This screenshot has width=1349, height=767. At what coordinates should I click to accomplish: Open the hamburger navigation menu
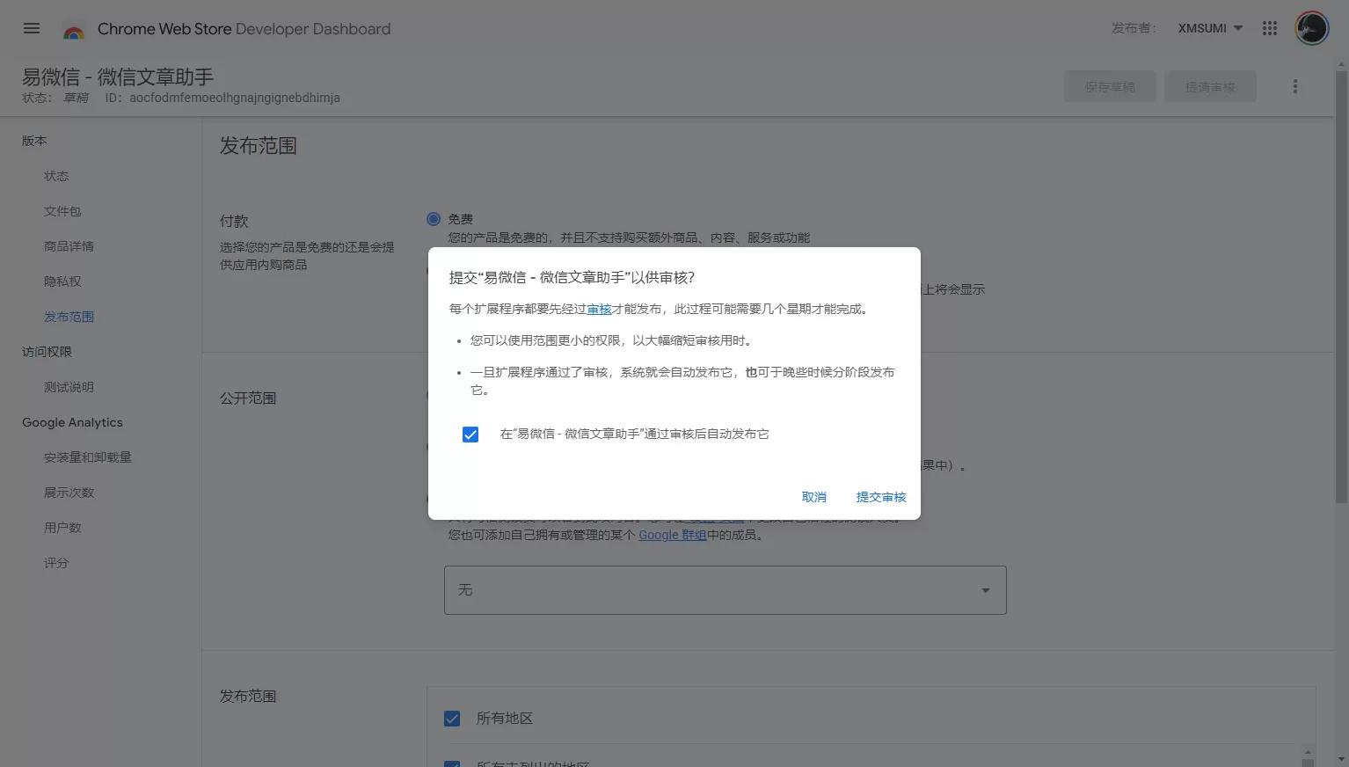click(32, 28)
